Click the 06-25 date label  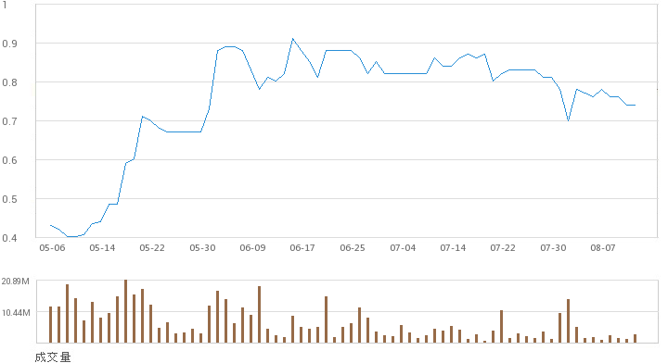pyautogui.click(x=353, y=248)
